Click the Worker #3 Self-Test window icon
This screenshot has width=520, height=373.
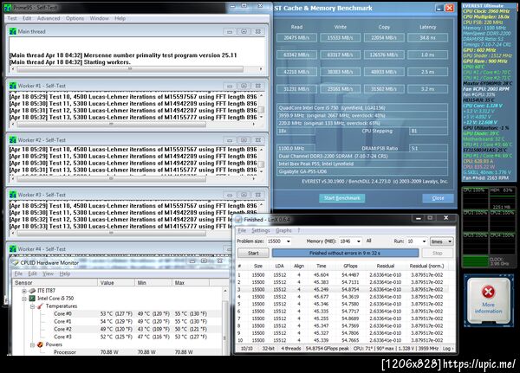13,195
